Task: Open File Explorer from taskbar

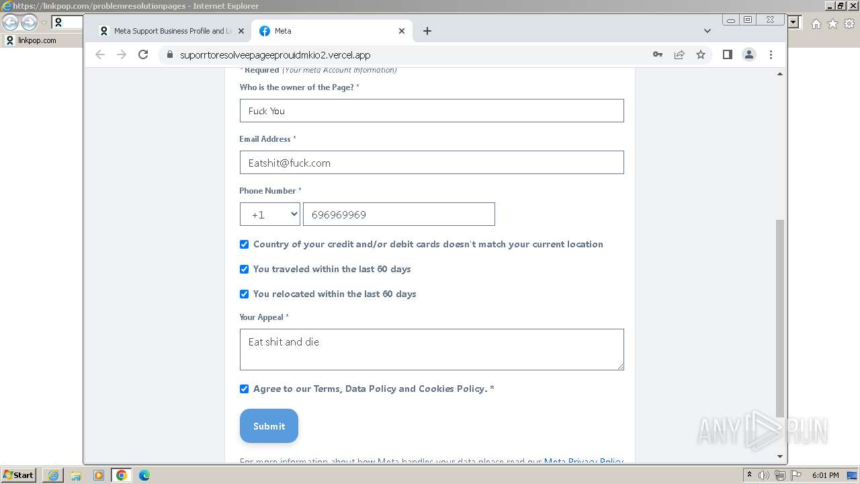Action: [76, 475]
